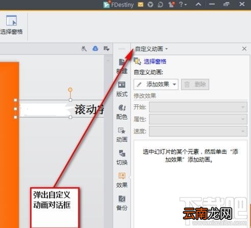Click the sync refresh icon in title bar
The image size is (251, 228).
pos(160,5)
